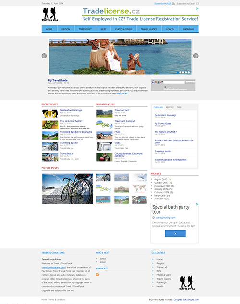Open the Travel on foot featured post
Screen dimensions: 240x304
[121, 110]
